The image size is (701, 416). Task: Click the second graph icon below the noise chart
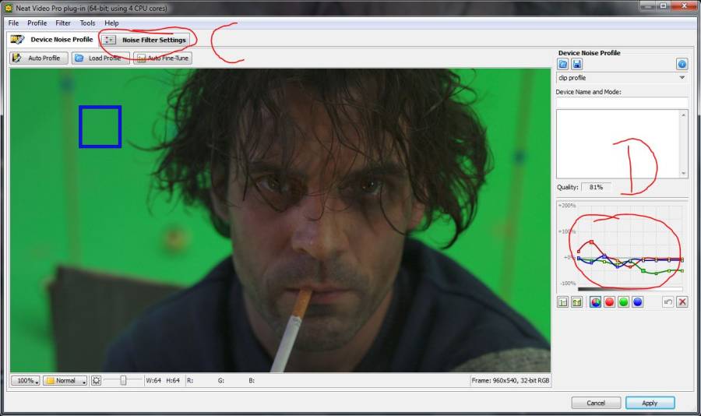pyautogui.click(x=577, y=302)
